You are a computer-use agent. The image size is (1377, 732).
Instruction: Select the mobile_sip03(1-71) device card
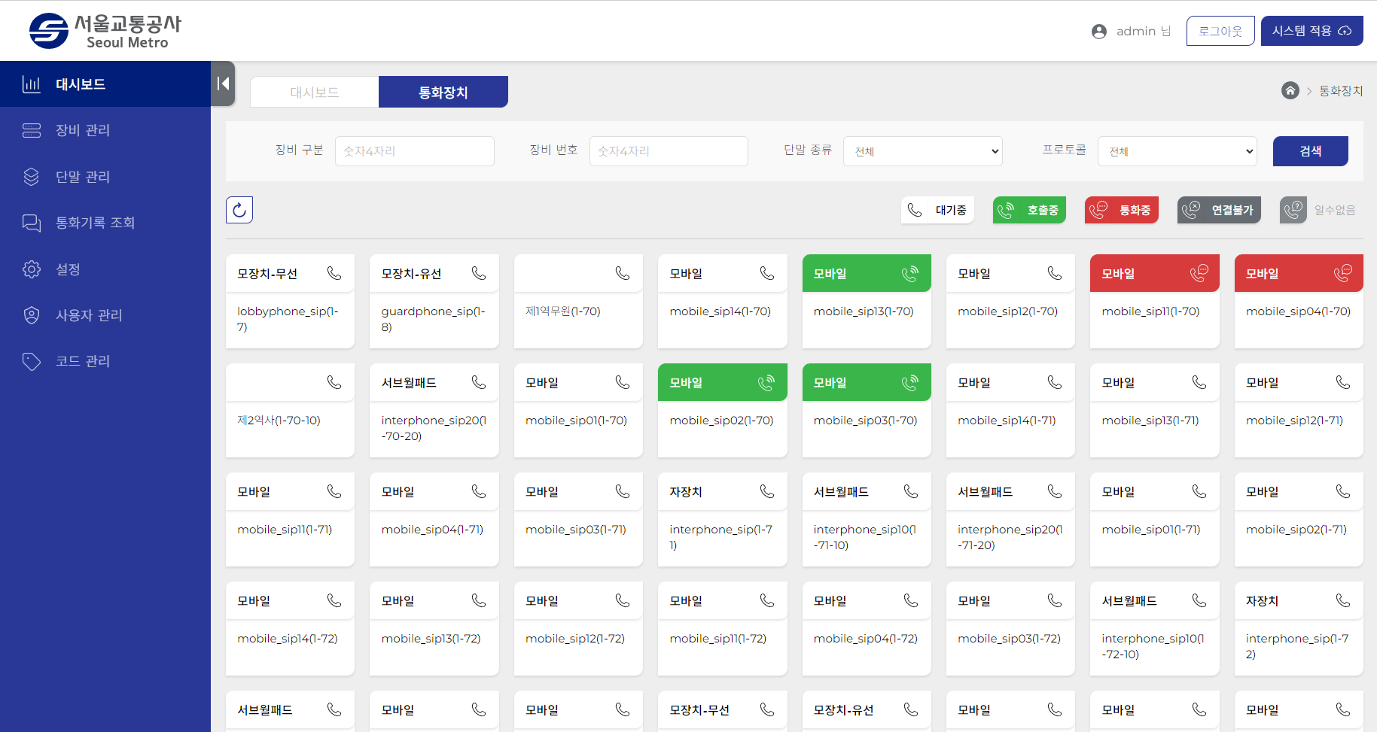coord(578,519)
